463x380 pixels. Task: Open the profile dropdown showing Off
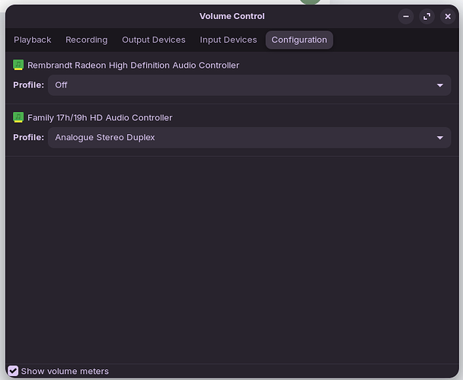pyautogui.click(x=244, y=85)
